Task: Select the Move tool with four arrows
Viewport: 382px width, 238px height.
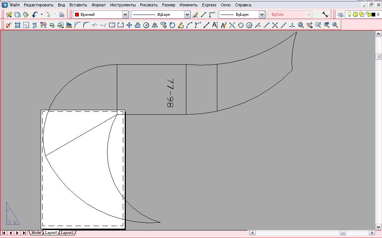Action: click(x=129, y=25)
